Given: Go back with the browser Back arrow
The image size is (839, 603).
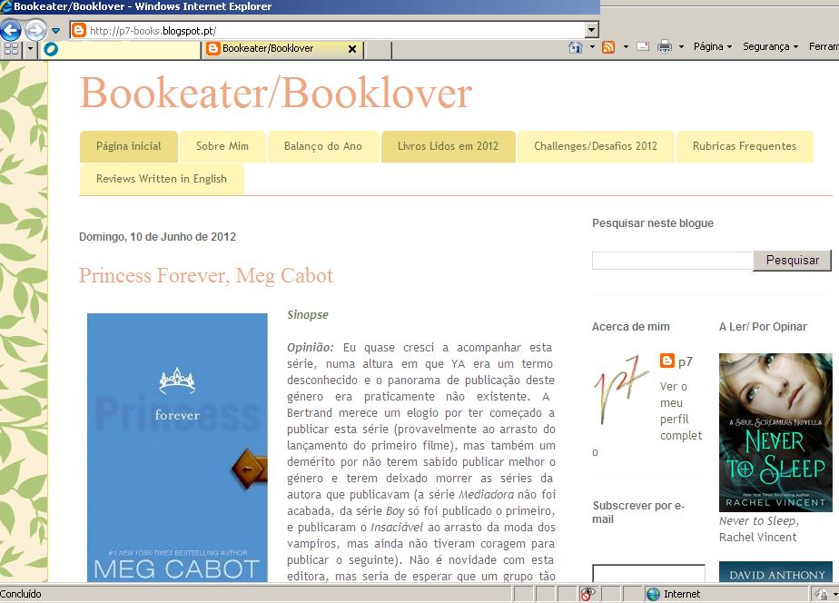Looking at the screenshot, I should [10, 31].
